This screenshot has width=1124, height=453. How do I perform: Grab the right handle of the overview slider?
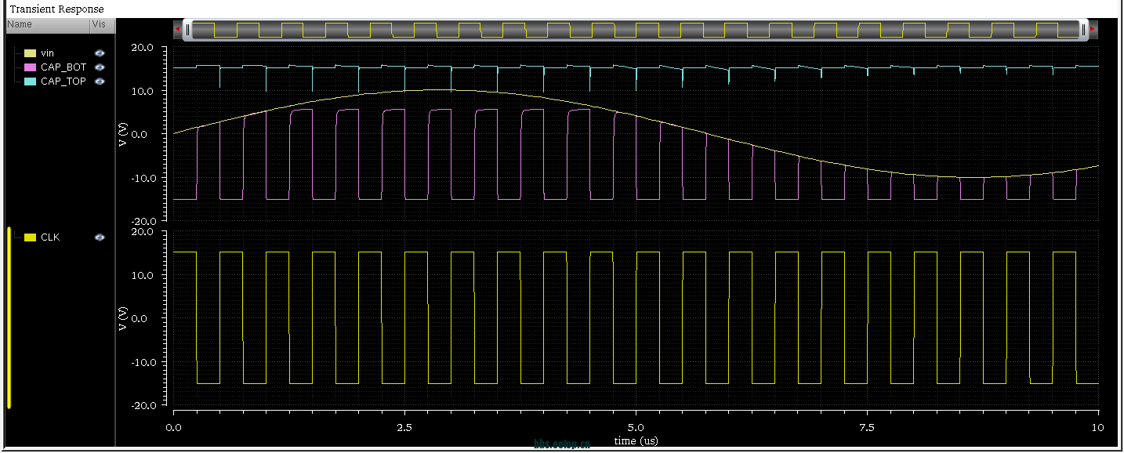coord(1083,30)
